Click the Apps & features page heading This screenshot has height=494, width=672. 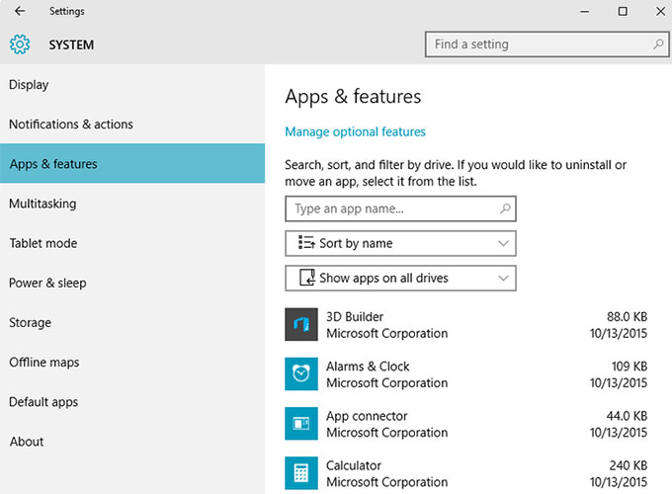click(353, 97)
